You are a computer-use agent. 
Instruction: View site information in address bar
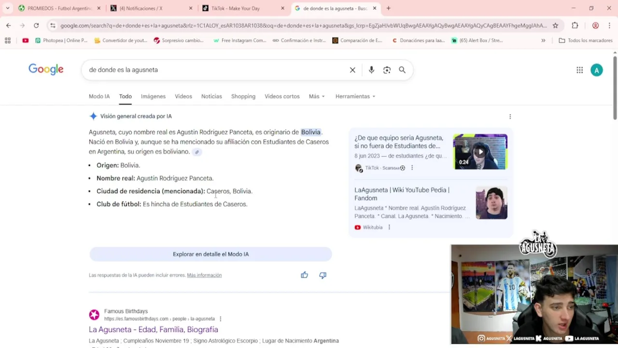53,26
